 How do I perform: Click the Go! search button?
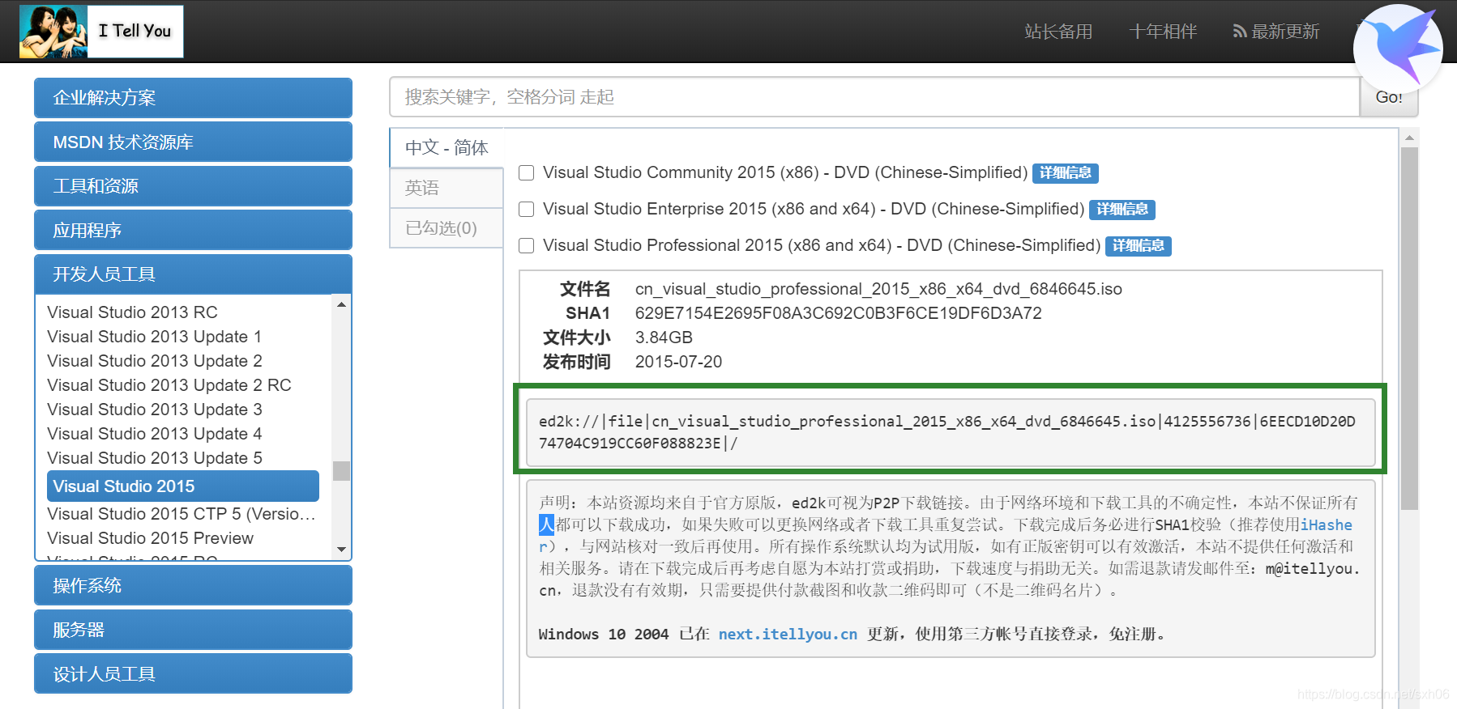pyautogui.click(x=1389, y=98)
